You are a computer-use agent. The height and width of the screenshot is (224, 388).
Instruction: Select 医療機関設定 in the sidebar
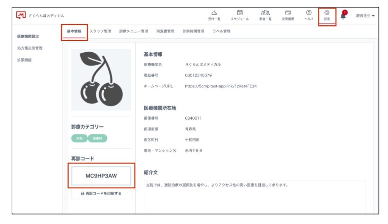click(x=28, y=36)
